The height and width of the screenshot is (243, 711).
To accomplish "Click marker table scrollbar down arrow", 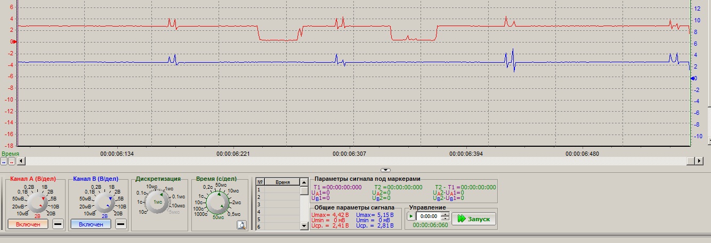I will 304,226.
